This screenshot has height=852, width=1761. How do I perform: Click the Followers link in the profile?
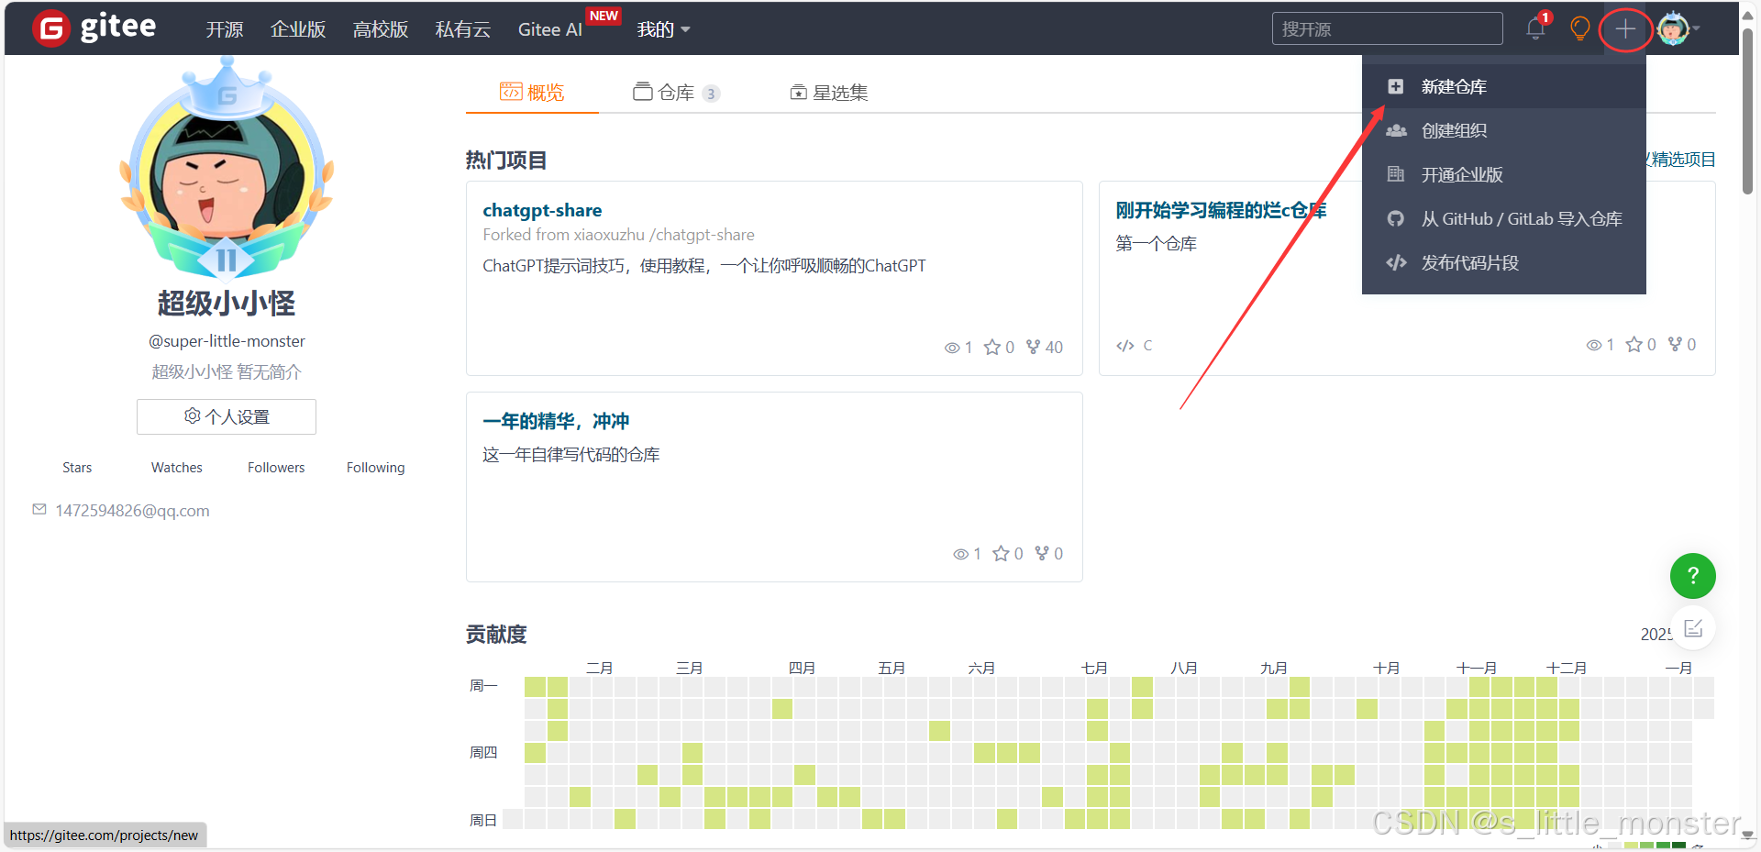click(x=275, y=467)
